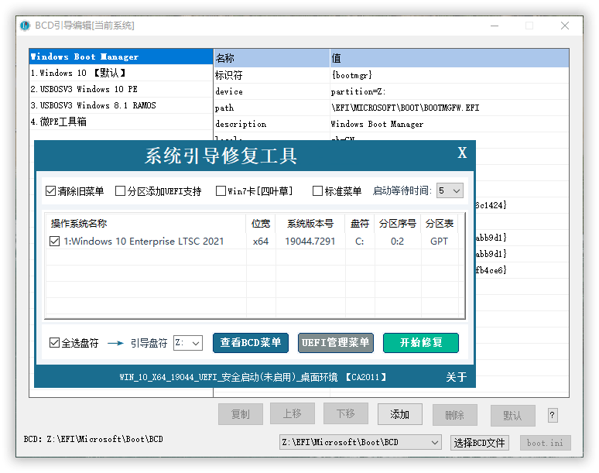Click path name cell
The height and width of the screenshot is (473, 599).
tap(224, 108)
